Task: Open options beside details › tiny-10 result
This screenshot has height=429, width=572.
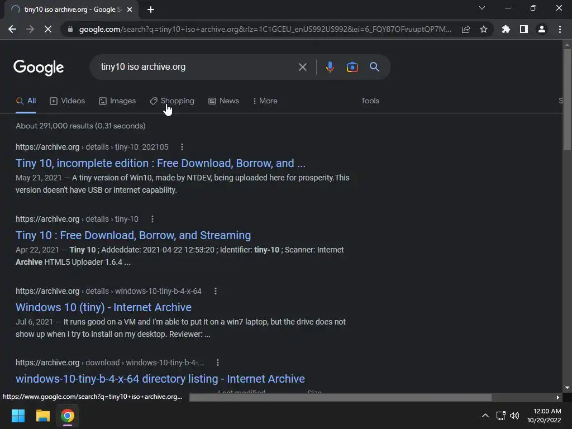Action: (152, 219)
